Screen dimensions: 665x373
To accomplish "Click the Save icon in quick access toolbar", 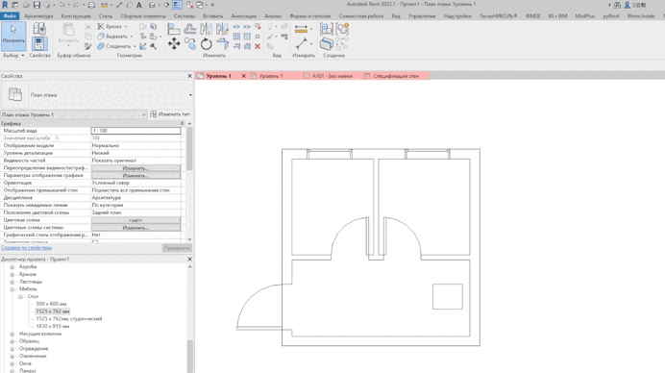I will [37, 5].
